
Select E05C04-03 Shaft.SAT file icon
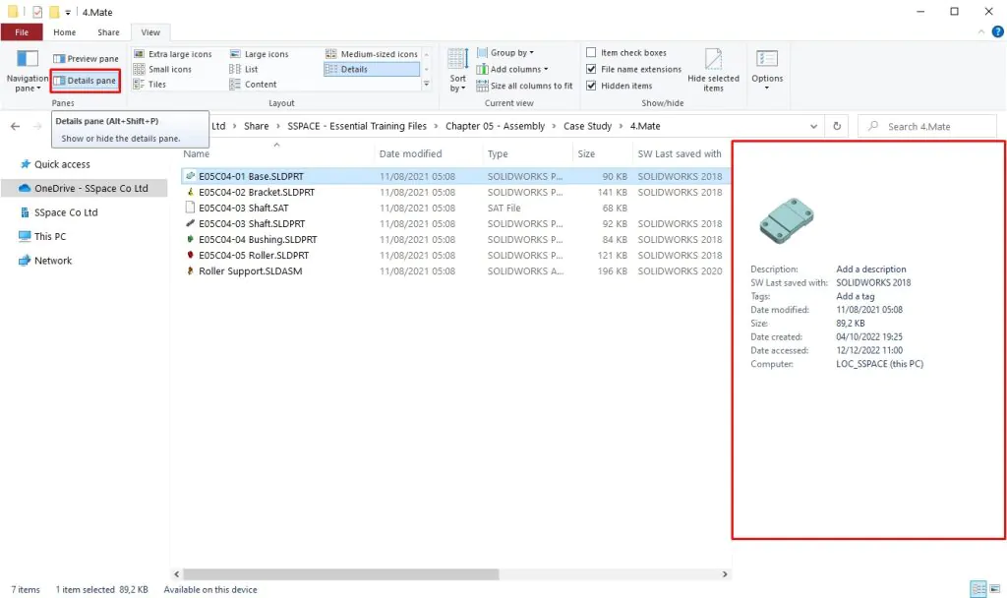click(190, 208)
